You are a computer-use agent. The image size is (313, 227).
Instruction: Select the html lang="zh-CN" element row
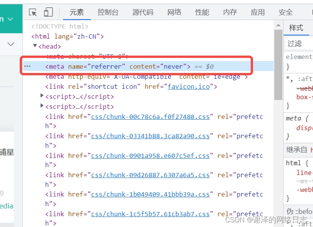pos(67,36)
